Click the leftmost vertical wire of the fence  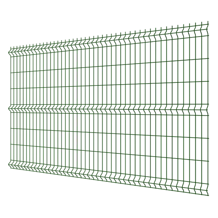10,108
